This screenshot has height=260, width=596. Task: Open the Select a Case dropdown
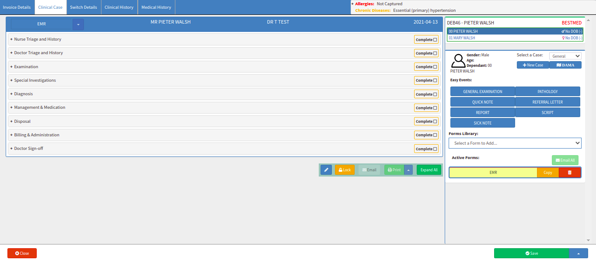[565, 56]
